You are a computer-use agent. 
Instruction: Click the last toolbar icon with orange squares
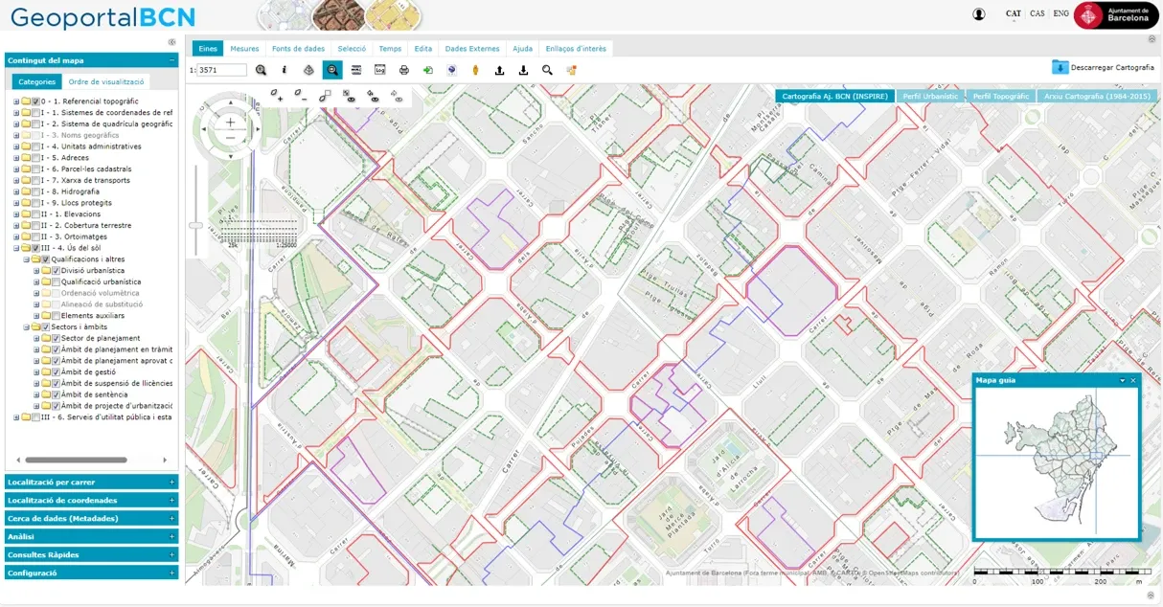tap(571, 70)
